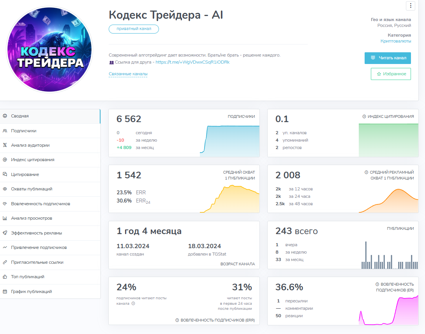Click the average reach yellow chart
The height and width of the screenshot is (334, 425).
(x=229, y=199)
